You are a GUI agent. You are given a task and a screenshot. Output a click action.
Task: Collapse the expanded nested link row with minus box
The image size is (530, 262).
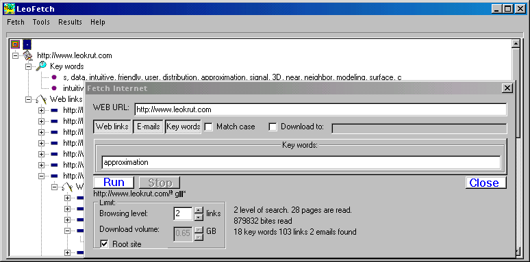coord(67,231)
